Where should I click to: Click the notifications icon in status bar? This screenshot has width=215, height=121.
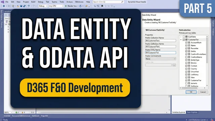(x=212, y=120)
